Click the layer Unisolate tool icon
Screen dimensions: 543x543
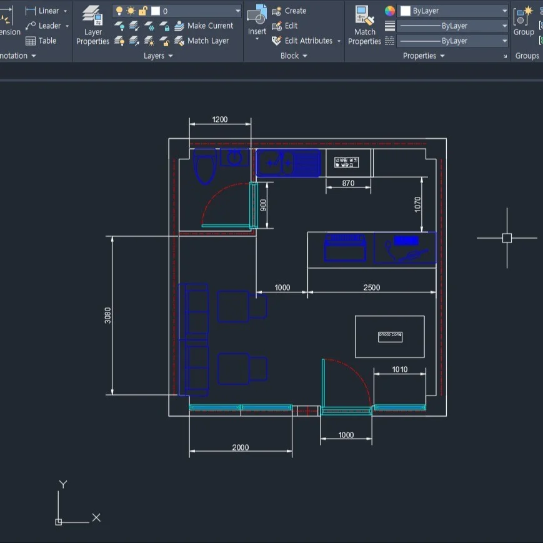134,41
